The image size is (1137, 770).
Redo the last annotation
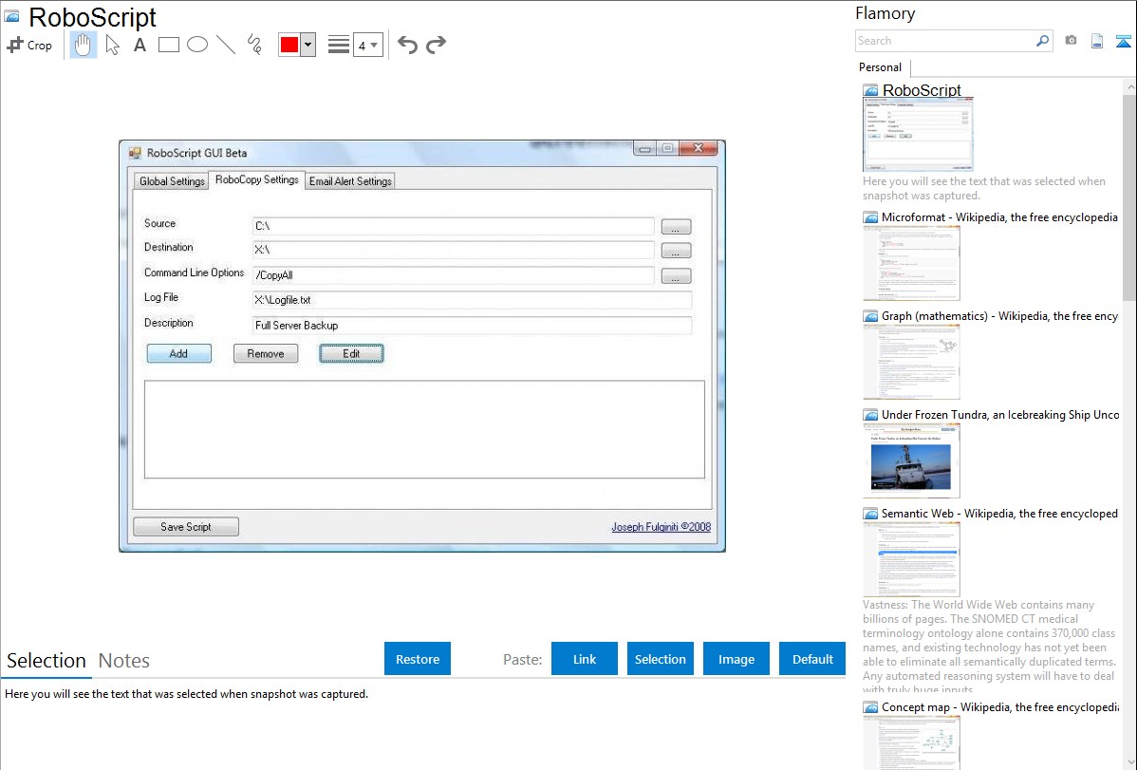437,45
